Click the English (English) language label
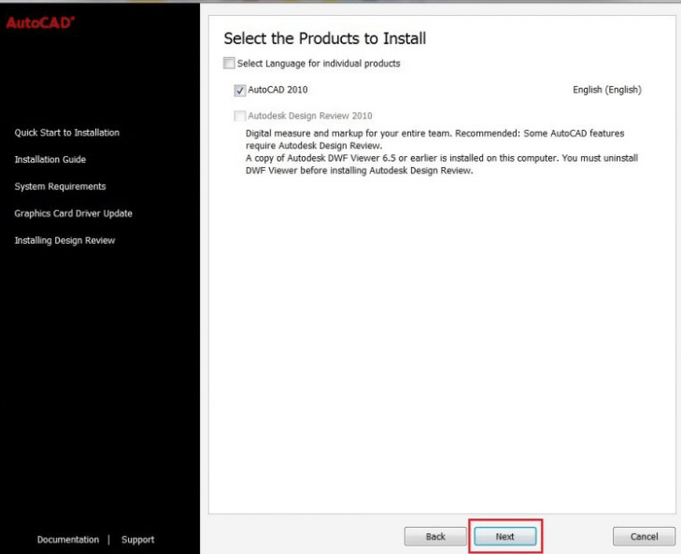This screenshot has width=681, height=554. (606, 90)
